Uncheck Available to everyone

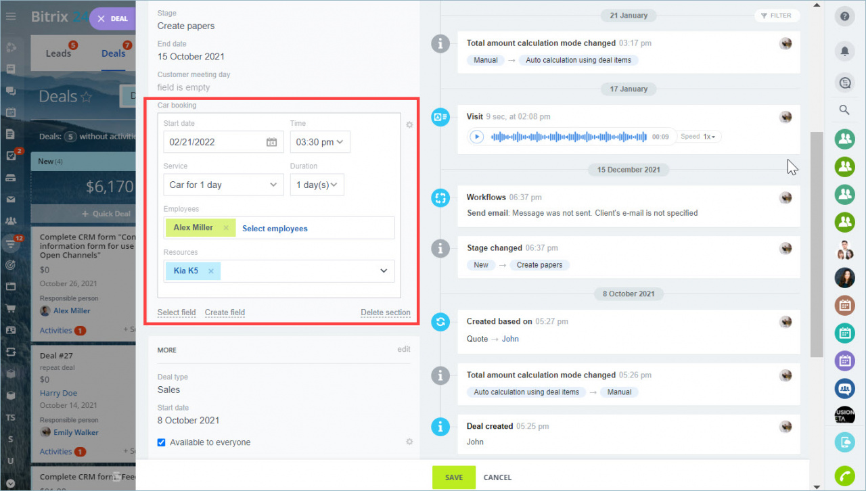pyautogui.click(x=161, y=442)
